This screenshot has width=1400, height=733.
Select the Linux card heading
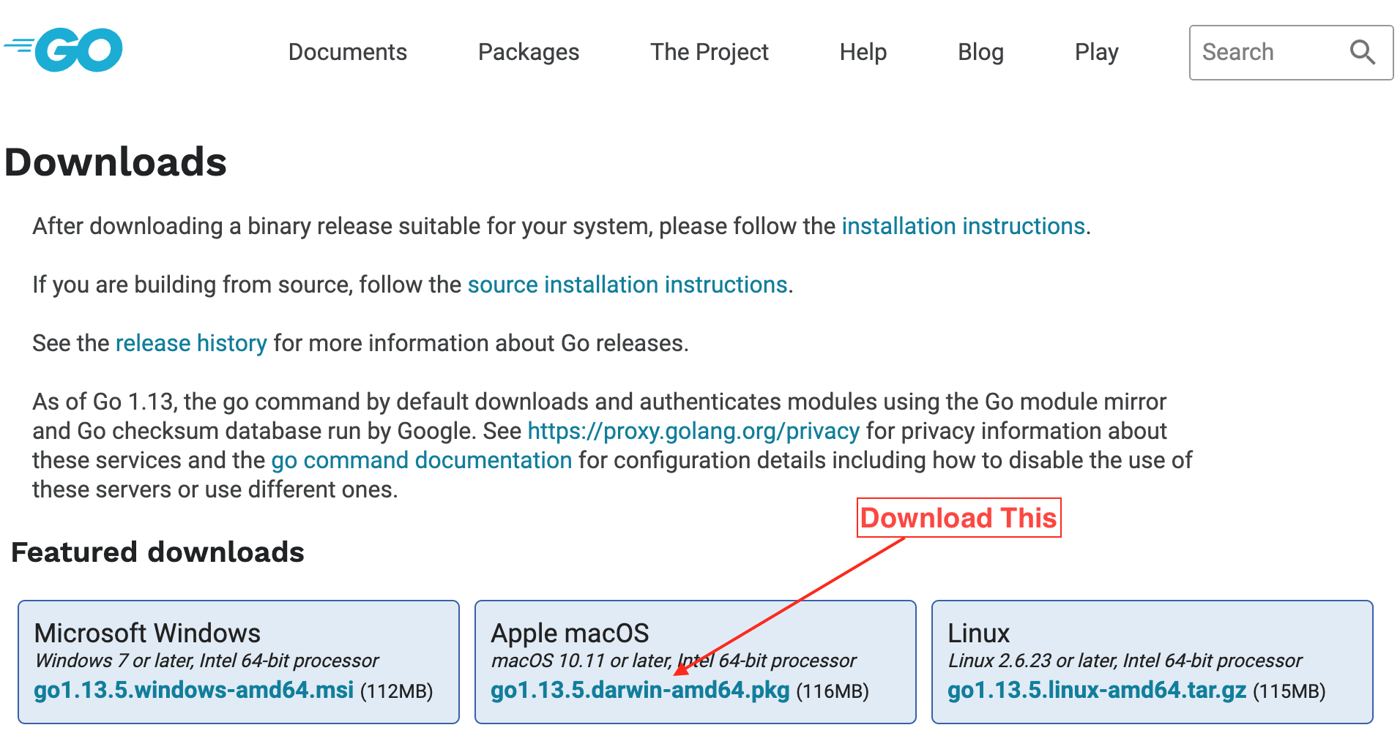(x=978, y=633)
